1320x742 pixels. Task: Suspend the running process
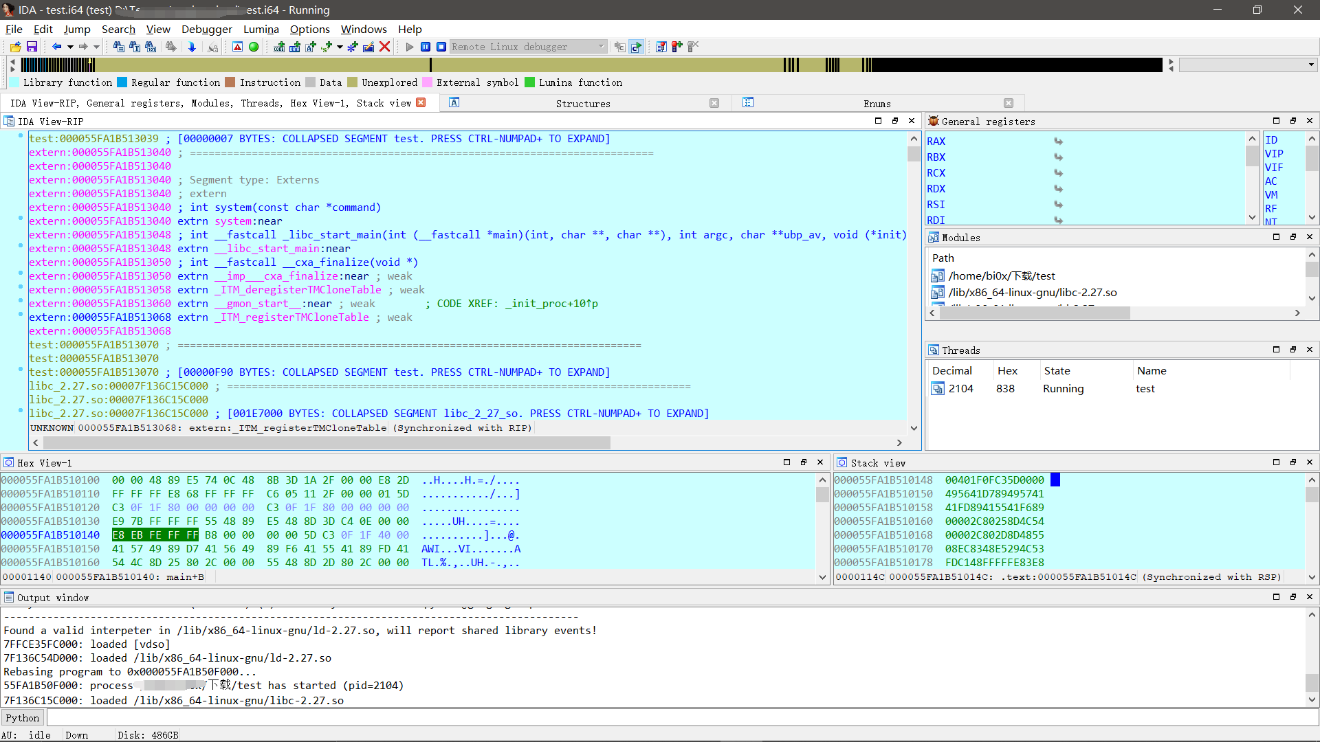pos(425,47)
